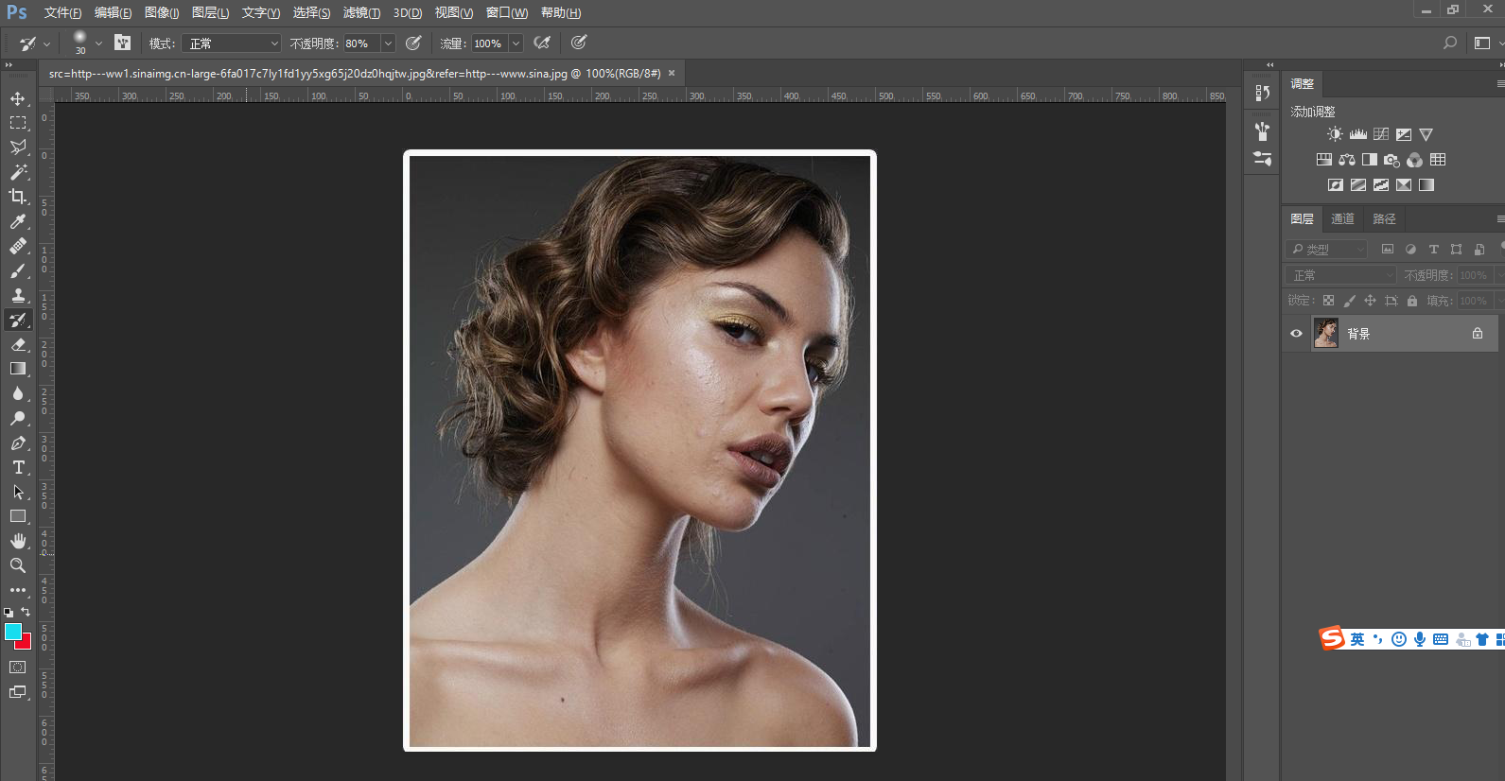Swap foreground and background colors
The width and height of the screenshot is (1505, 781).
pyautogui.click(x=26, y=612)
